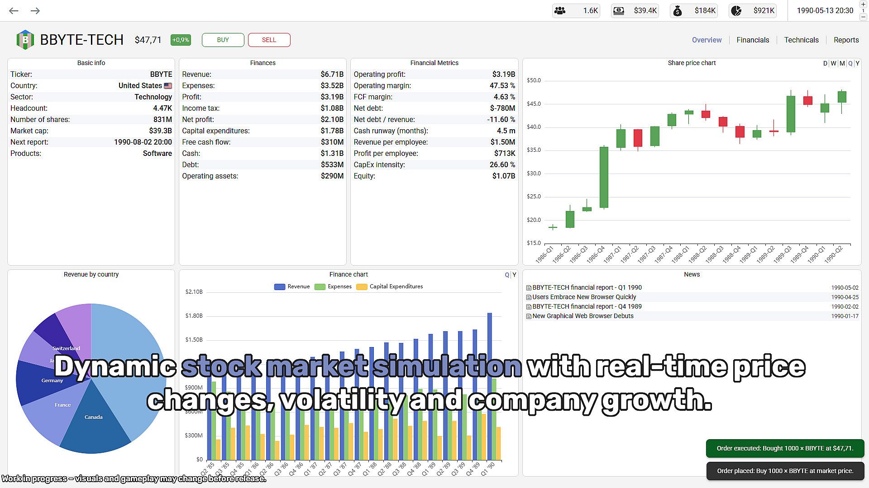Viewport: 869px width, 488px height.
Task: Click the money bag icon
Action: [678, 11]
